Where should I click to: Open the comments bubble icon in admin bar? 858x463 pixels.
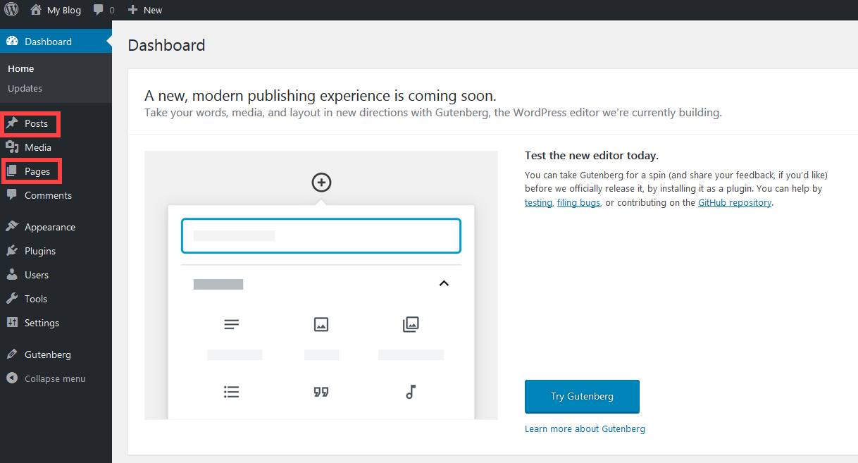99,10
